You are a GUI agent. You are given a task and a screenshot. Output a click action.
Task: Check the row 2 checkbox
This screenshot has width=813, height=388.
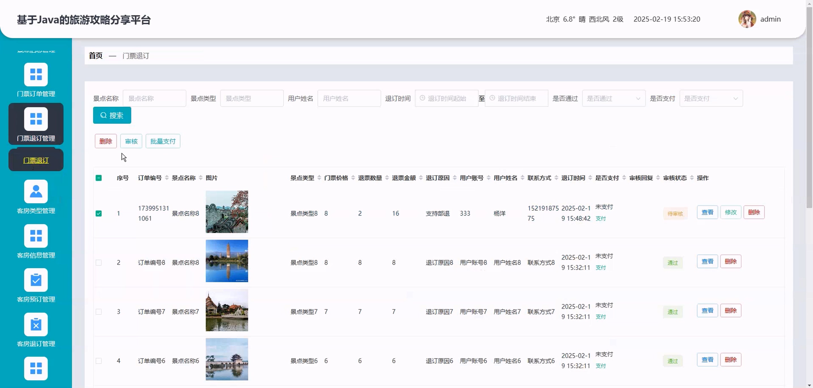click(98, 263)
